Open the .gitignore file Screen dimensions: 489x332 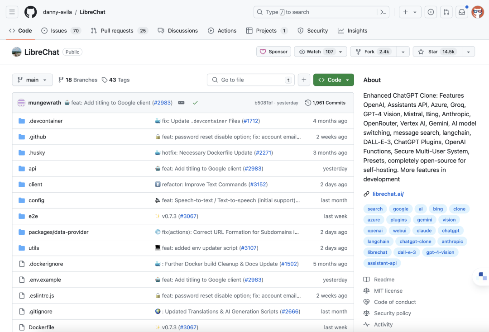[40, 312]
